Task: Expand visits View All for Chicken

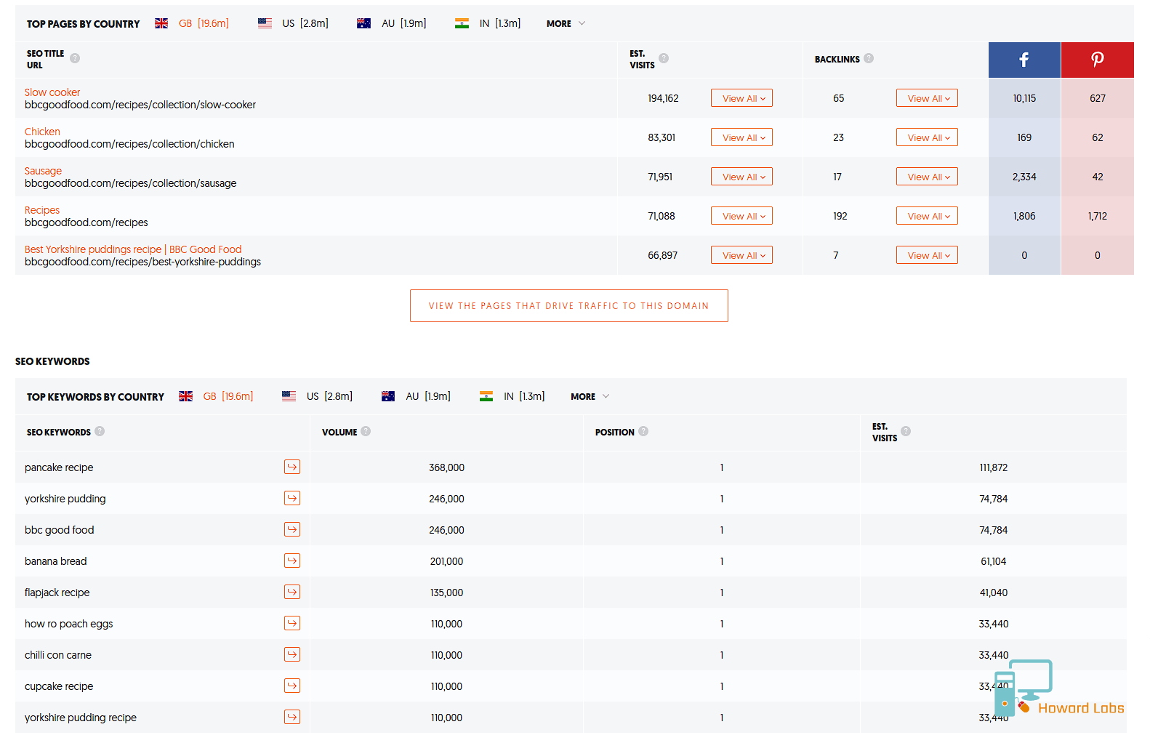Action: pyautogui.click(x=741, y=137)
